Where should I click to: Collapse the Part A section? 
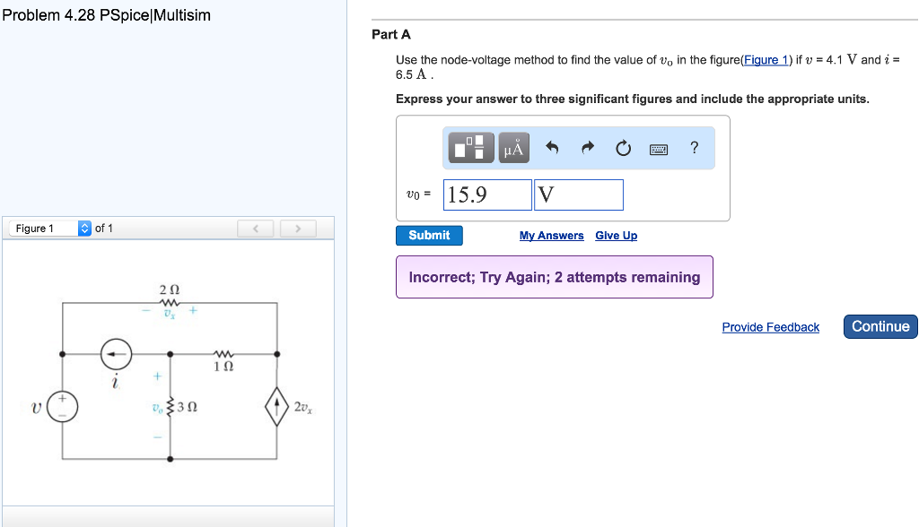(391, 34)
